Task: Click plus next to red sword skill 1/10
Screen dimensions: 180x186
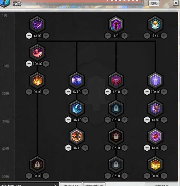Action: point(124,92)
